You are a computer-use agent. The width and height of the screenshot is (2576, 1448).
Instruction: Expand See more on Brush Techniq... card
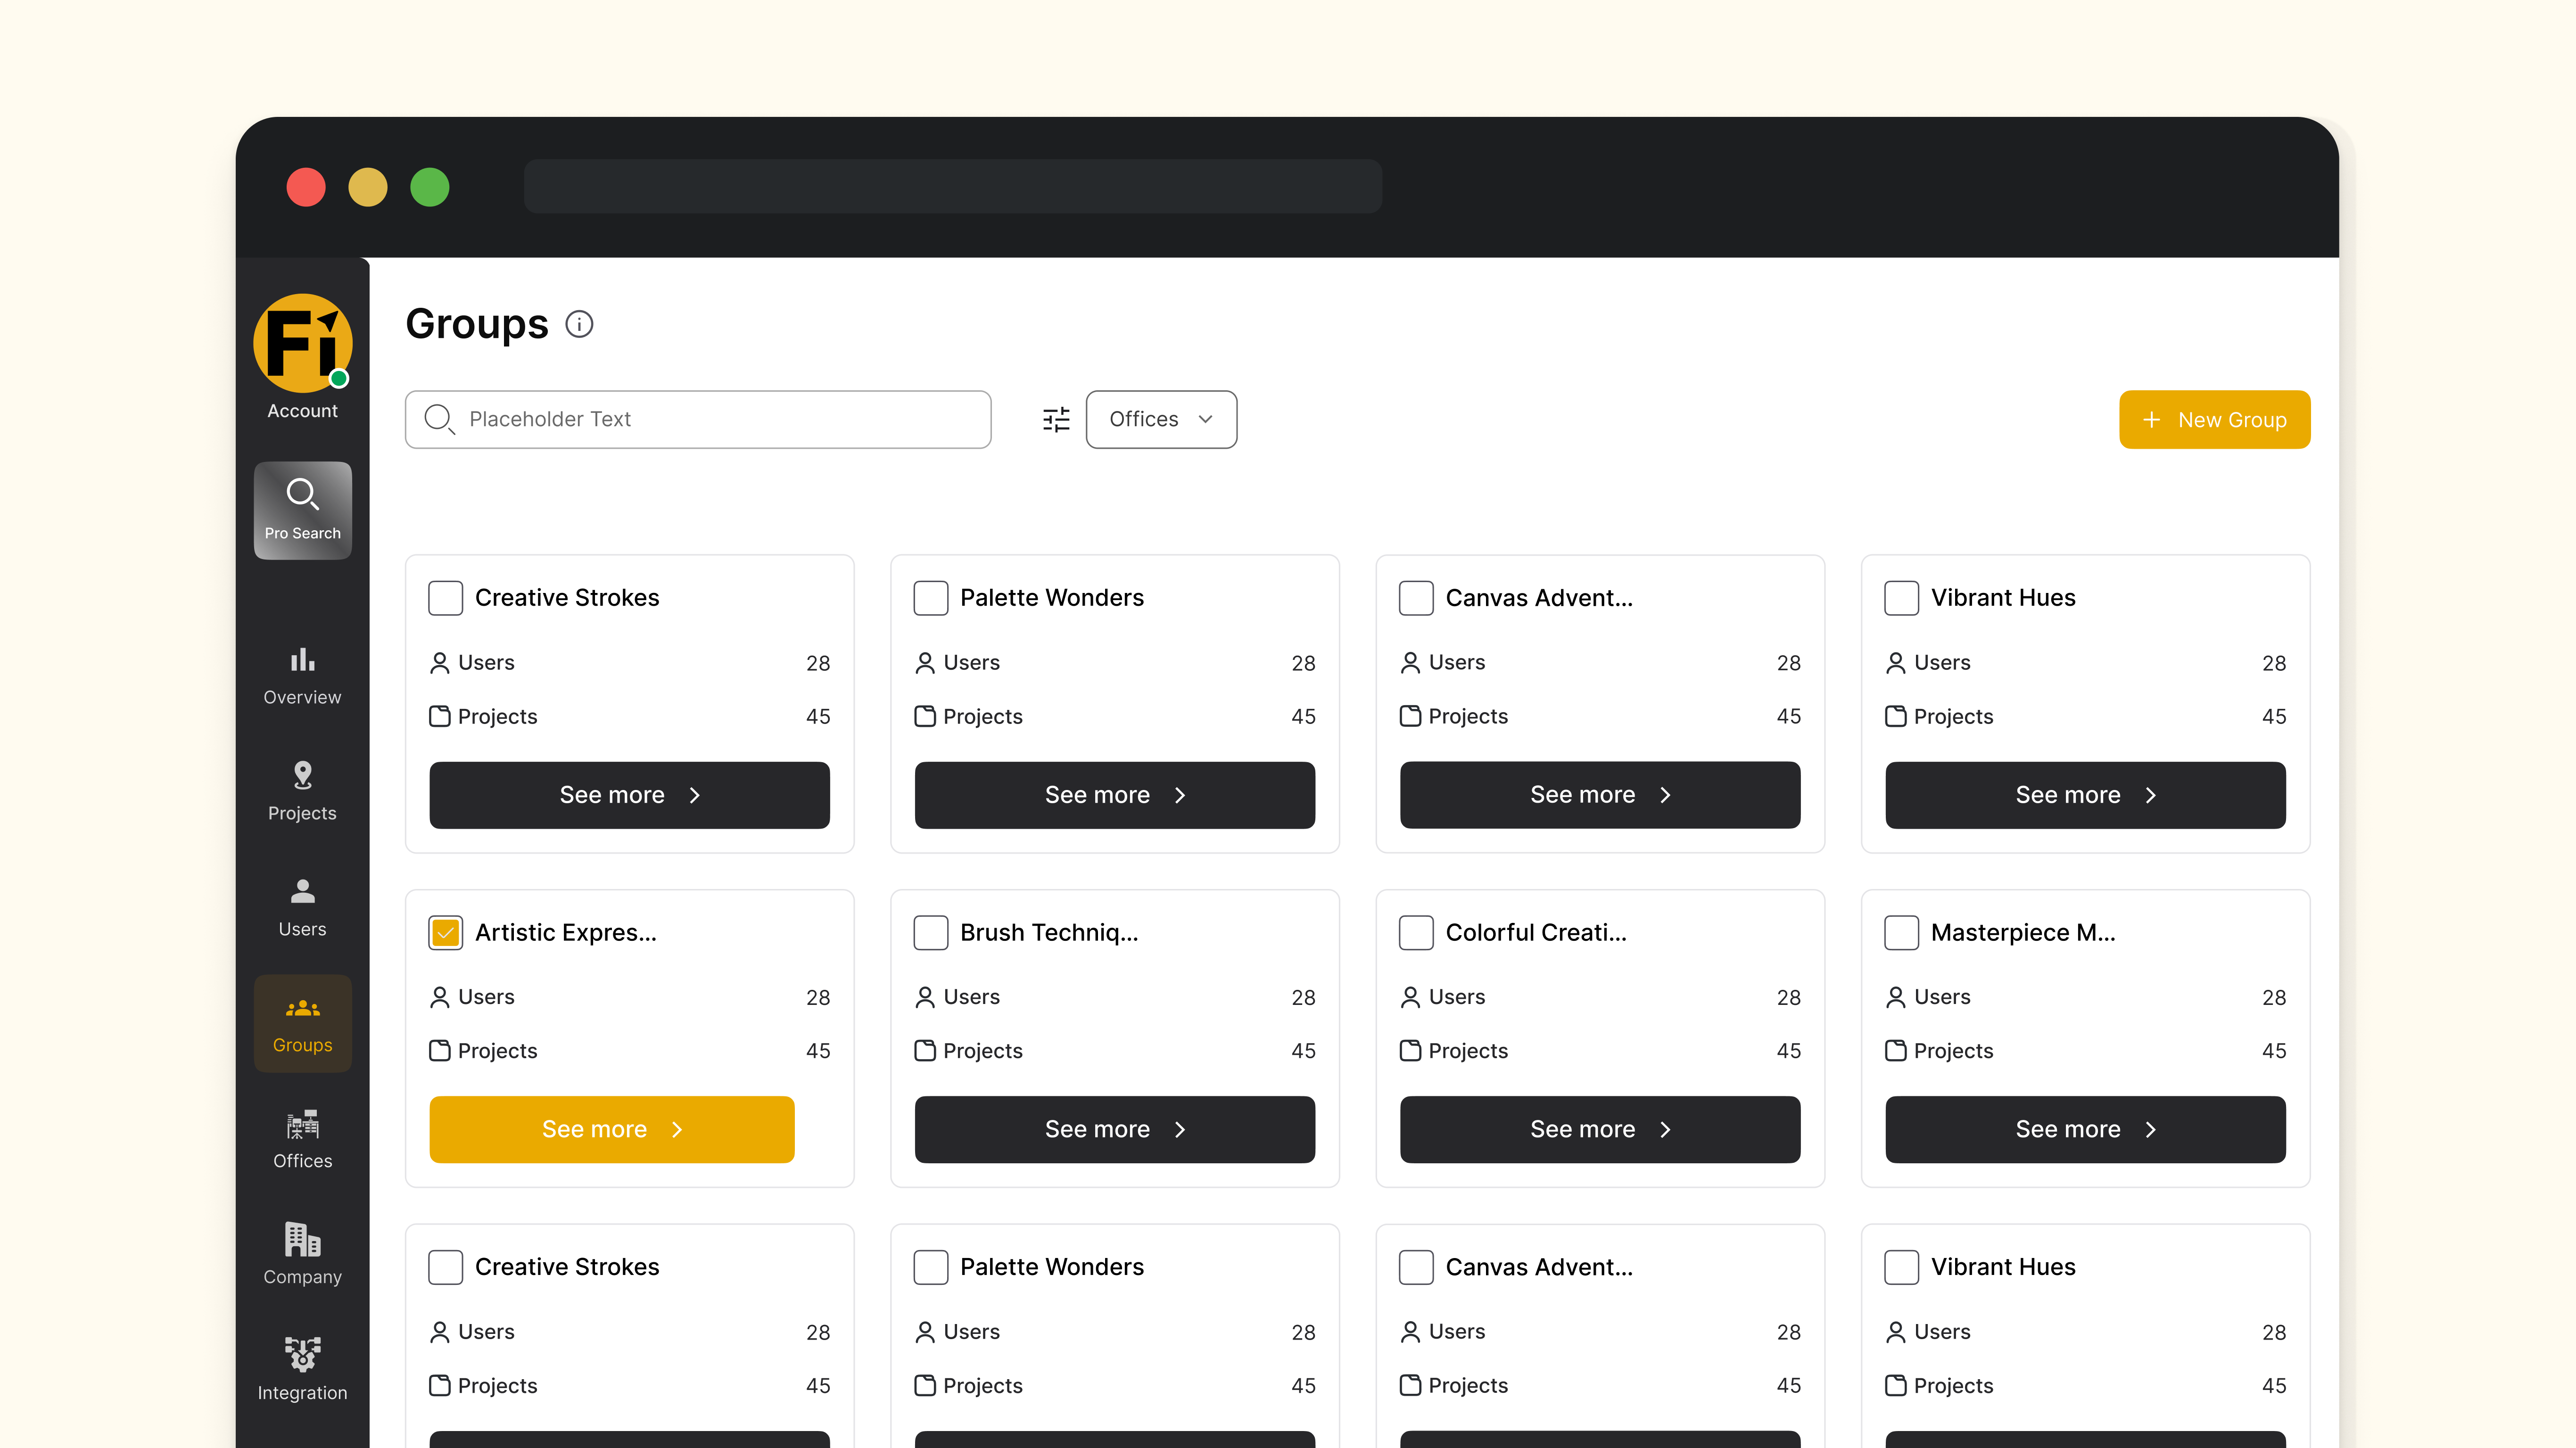tap(1114, 1129)
